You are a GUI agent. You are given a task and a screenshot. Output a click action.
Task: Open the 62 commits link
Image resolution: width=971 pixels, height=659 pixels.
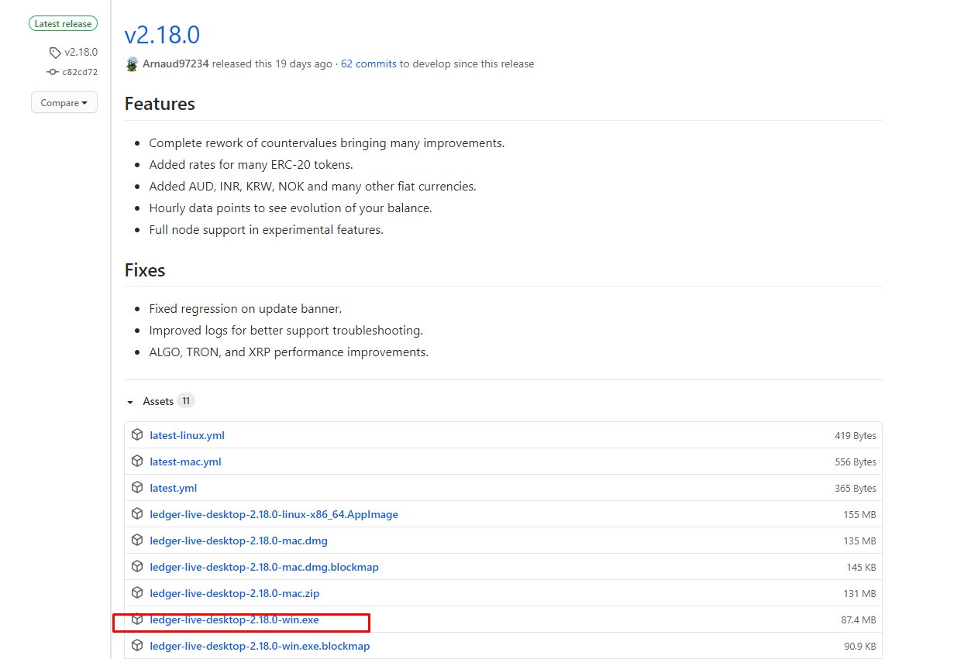[369, 63]
